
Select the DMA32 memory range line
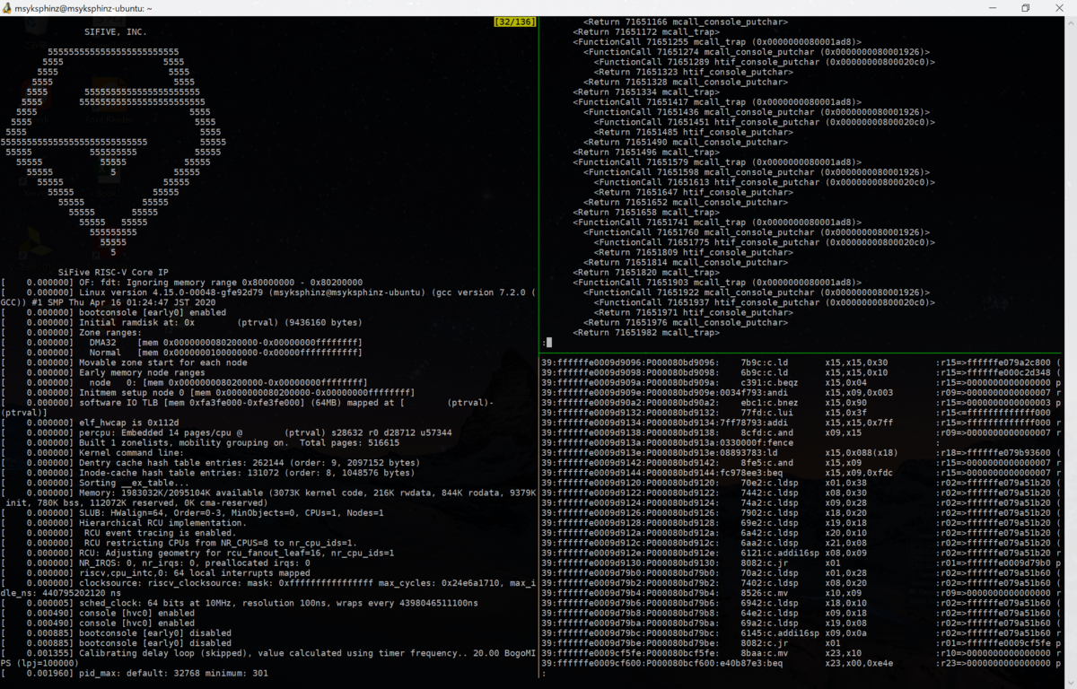click(x=182, y=343)
